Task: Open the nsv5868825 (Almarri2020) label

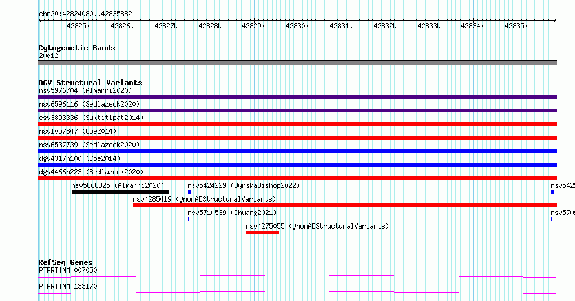Action: [x=118, y=185]
